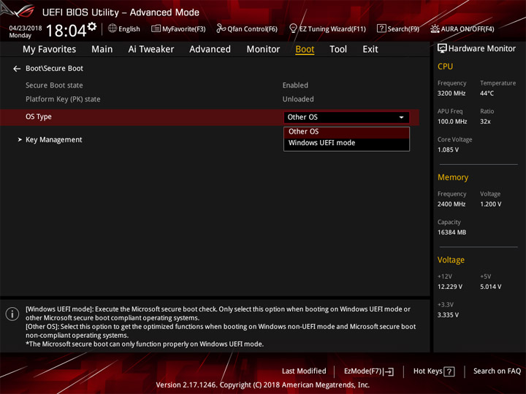Image resolution: width=526 pixels, height=394 pixels.
Task: Click the Memory heading
Action: point(453,177)
